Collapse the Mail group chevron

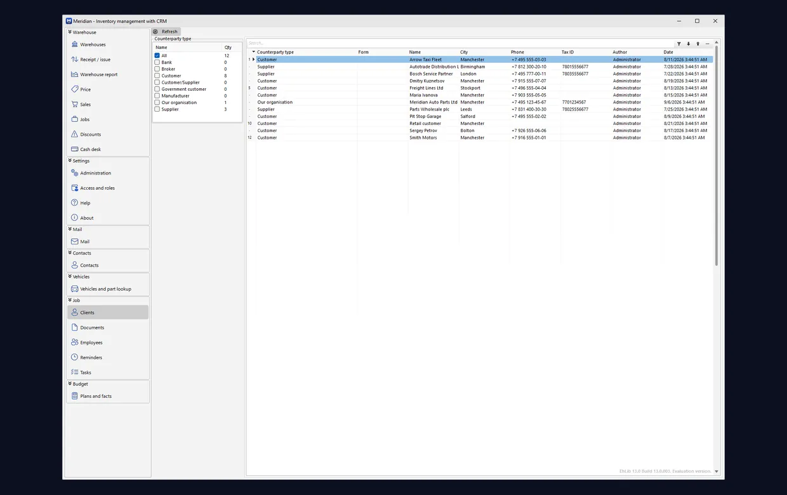click(70, 229)
